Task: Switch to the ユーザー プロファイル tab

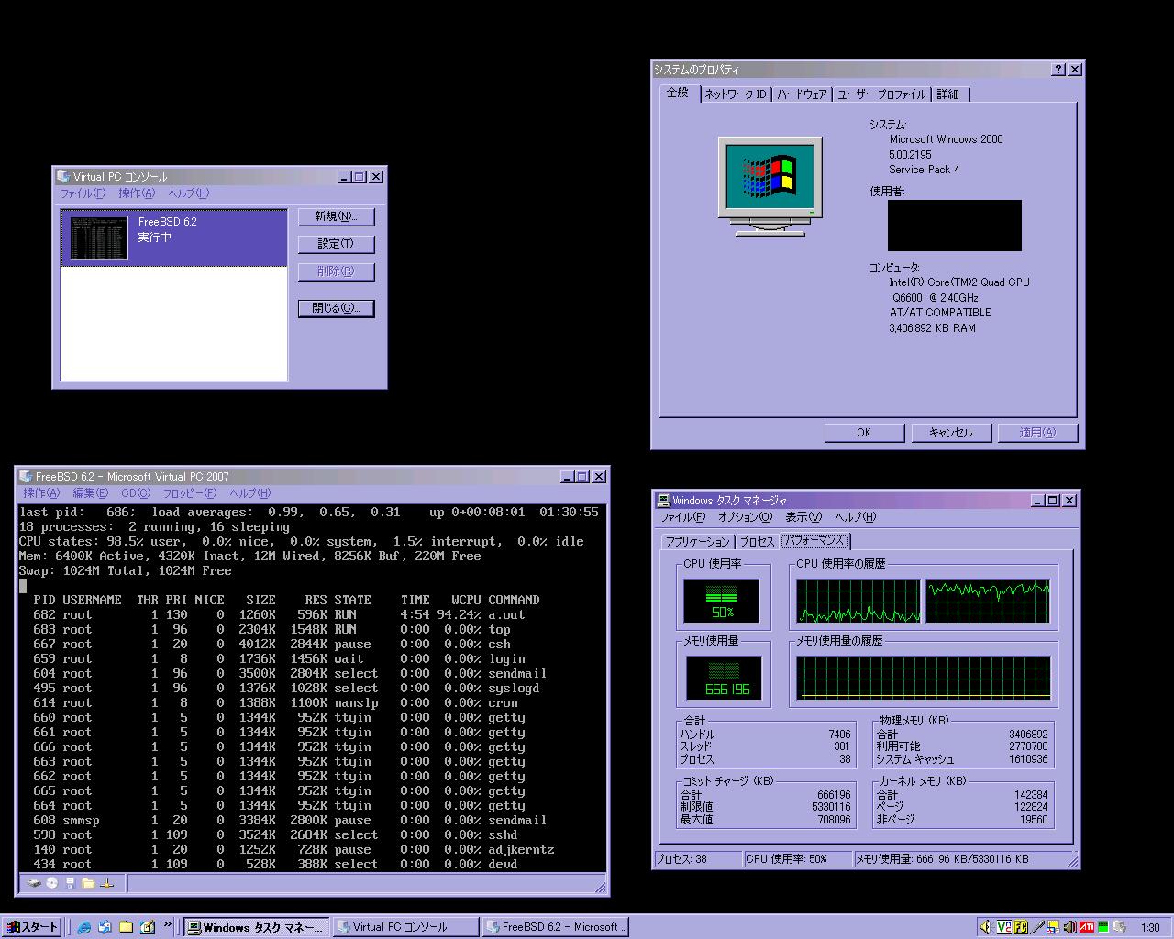Action: click(881, 94)
